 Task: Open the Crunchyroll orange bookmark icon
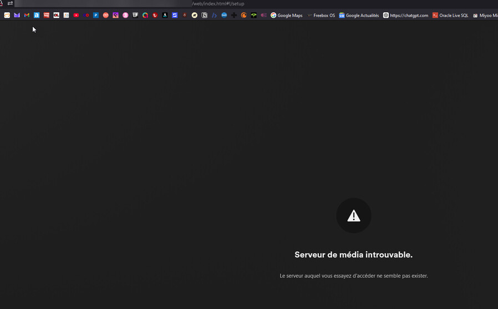pyautogui.click(x=243, y=15)
